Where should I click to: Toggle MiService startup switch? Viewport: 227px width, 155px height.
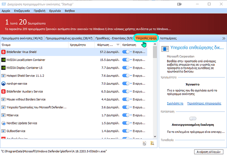point(126,115)
